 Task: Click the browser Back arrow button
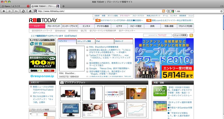4,11
